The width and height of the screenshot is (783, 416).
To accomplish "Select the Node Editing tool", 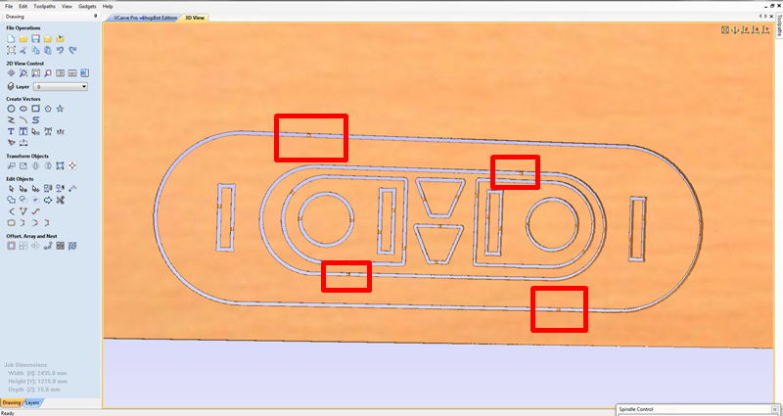I will coord(23,188).
